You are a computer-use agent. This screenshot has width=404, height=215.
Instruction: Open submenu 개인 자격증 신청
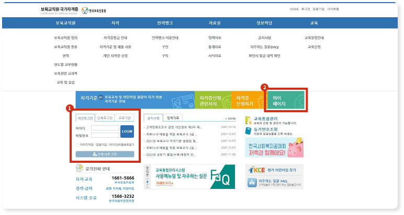(x=115, y=56)
